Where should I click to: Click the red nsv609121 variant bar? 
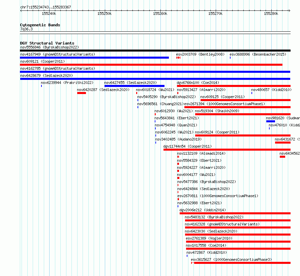151,65
